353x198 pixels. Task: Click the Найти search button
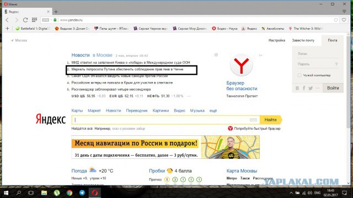(271, 120)
